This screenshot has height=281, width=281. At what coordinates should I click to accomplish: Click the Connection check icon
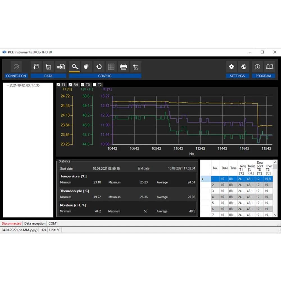16,67
